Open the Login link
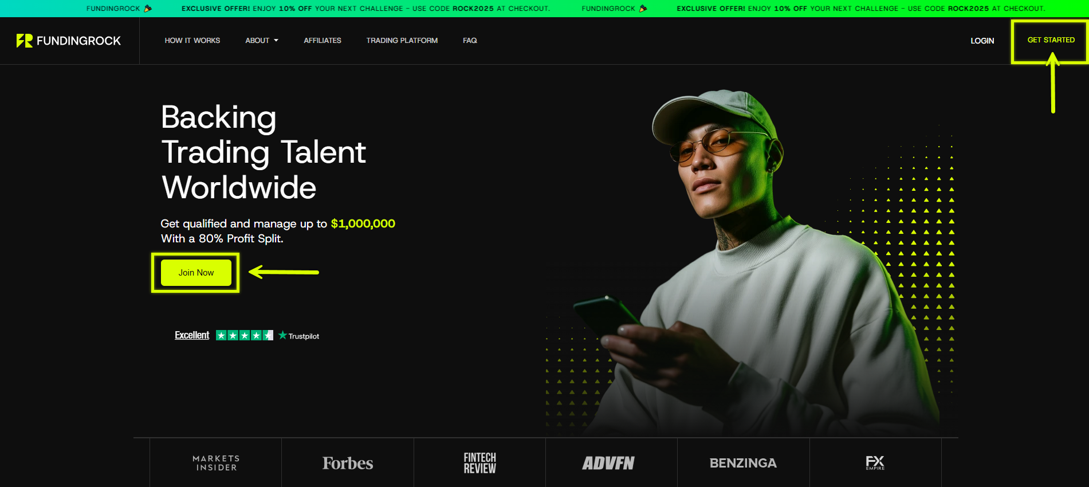 982,41
